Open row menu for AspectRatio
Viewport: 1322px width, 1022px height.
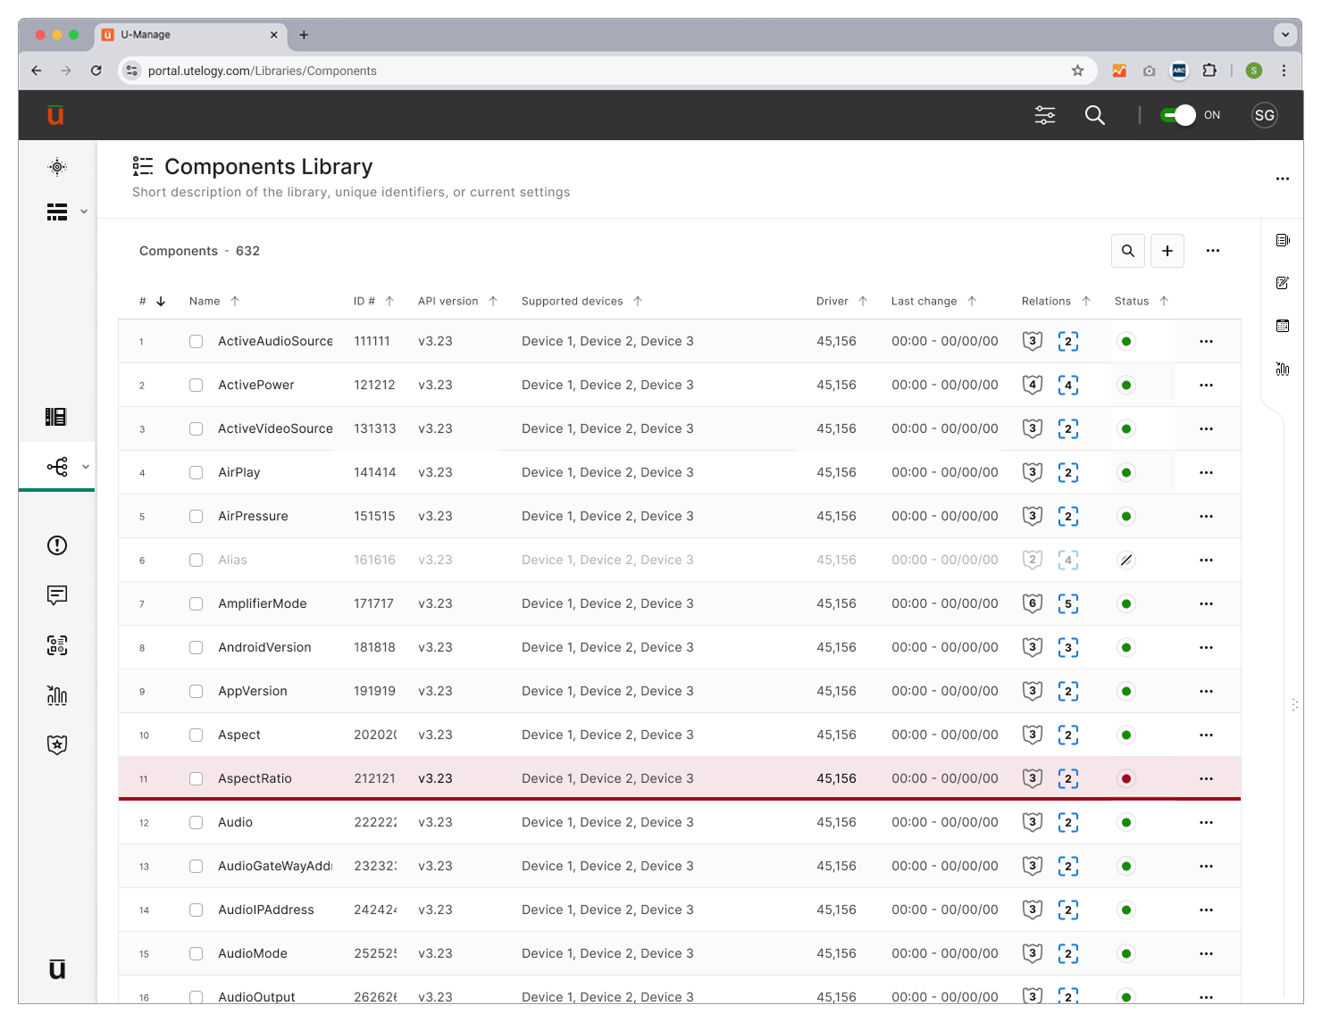pos(1206,779)
